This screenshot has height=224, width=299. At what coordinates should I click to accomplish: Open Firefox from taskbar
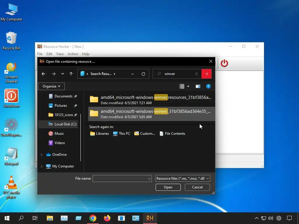(107, 218)
